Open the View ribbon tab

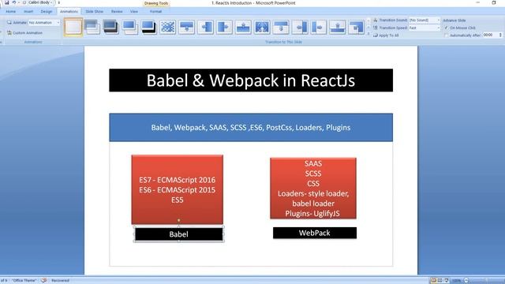pos(134,11)
